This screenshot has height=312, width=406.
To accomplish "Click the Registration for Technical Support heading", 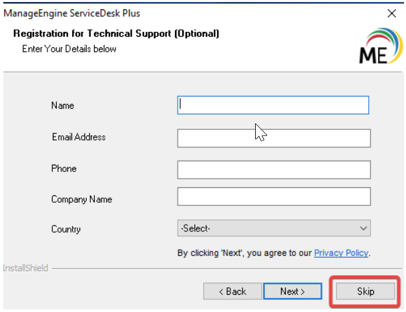I will [x=116, y=33].
